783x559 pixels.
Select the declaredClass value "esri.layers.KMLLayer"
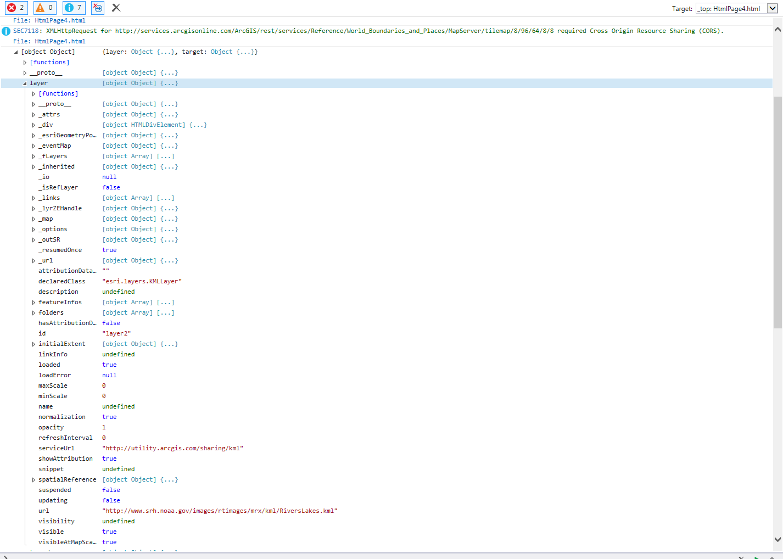point(142,281)
